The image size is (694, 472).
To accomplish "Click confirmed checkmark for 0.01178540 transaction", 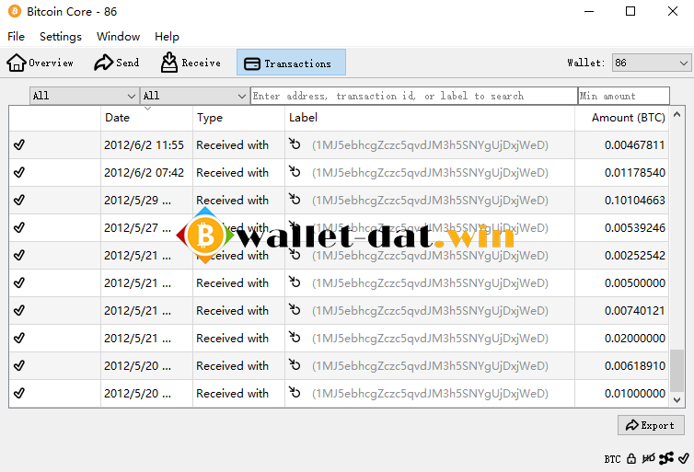I will [19, 172].
